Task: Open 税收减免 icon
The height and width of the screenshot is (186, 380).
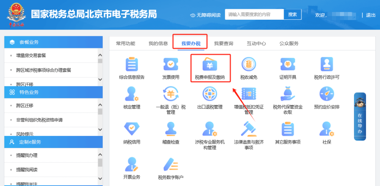Action: 249,64
